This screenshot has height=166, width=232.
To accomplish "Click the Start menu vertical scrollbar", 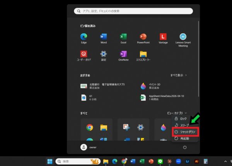I will coord(198,59).
